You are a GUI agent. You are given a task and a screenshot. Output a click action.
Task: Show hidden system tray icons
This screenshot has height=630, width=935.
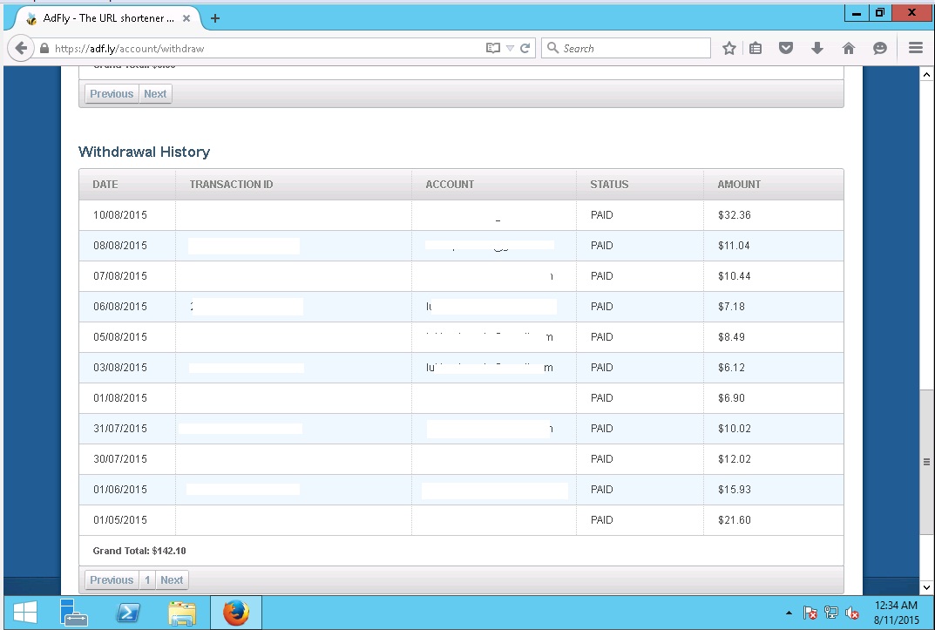(x=789, y=613)
